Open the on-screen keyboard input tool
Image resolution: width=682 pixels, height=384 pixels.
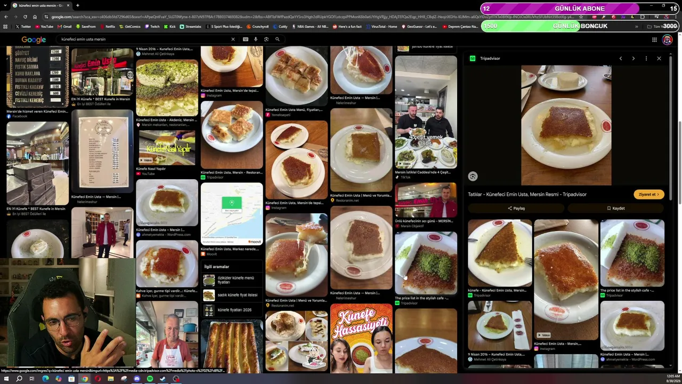(246, 39)
